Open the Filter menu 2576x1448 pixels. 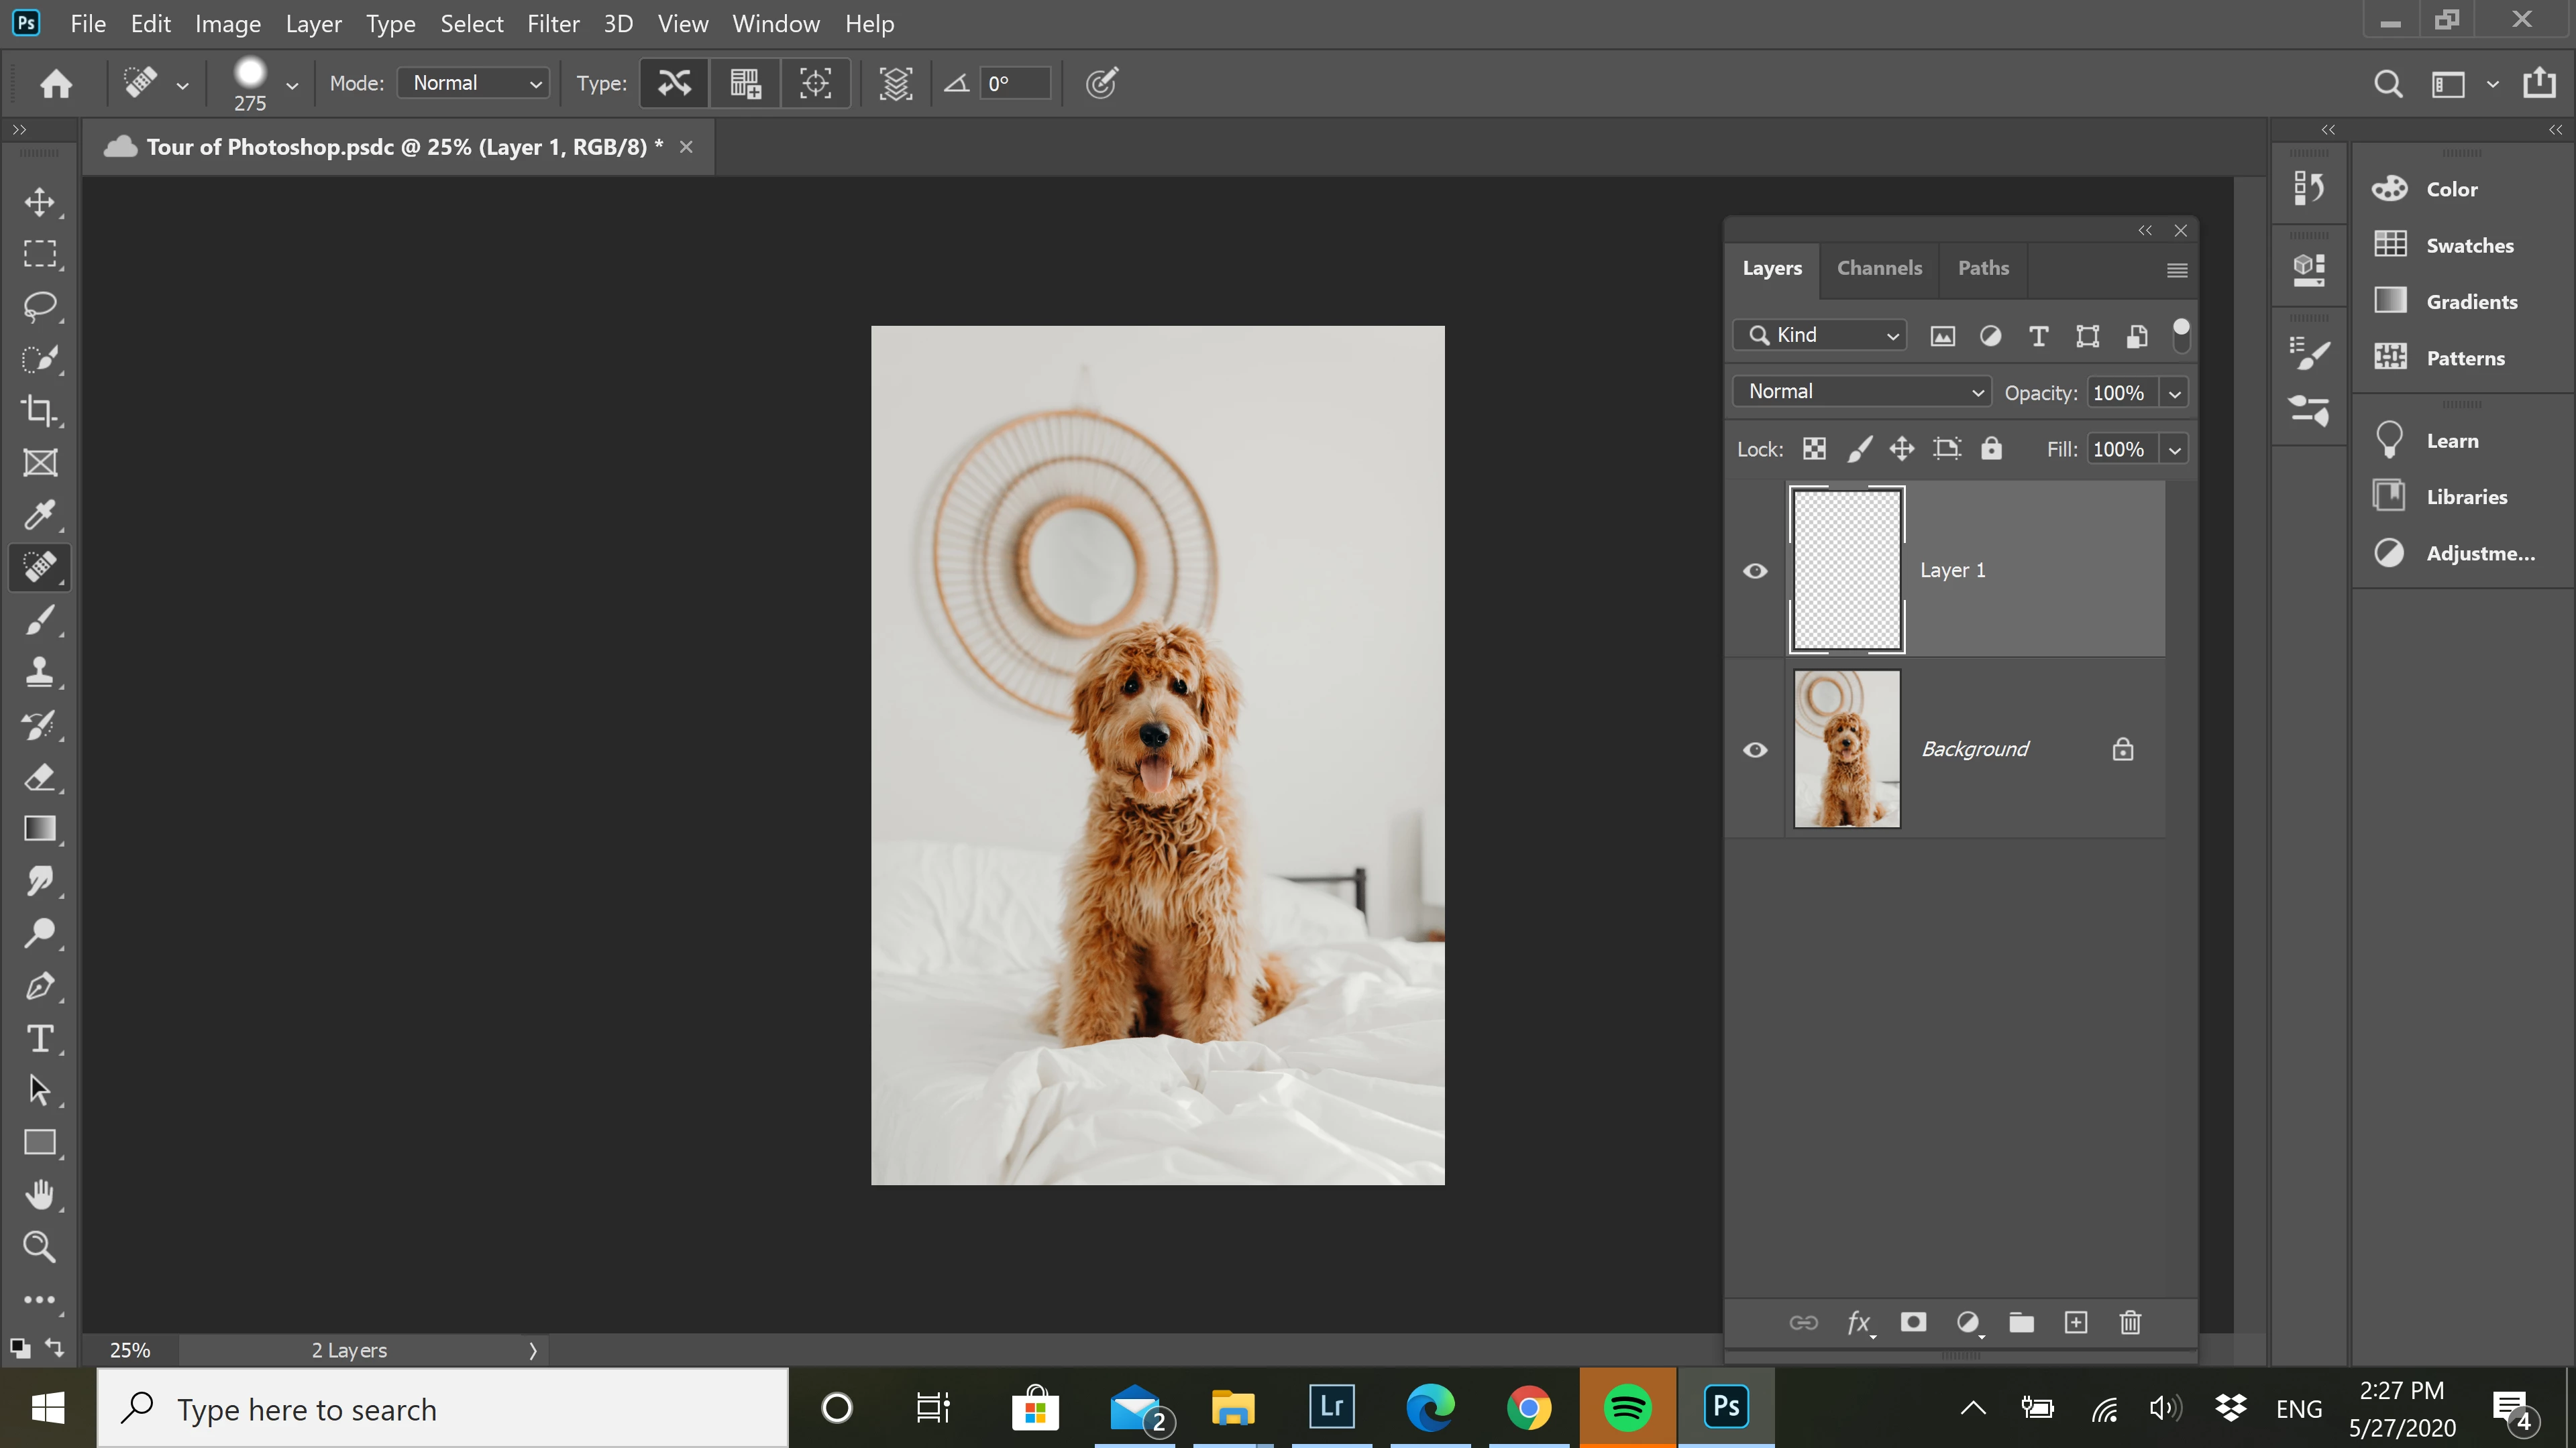553,24
